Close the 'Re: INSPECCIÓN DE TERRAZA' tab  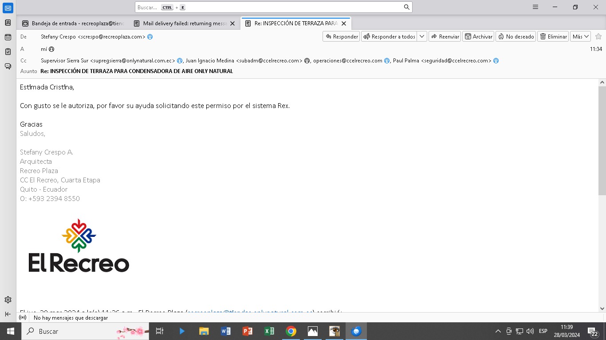[x=343, y=23]
